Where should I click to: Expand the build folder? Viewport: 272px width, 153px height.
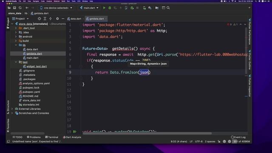16,41
